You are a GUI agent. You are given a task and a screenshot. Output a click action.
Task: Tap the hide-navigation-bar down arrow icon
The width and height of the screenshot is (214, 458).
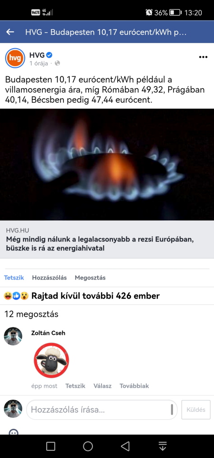(163, 446)
